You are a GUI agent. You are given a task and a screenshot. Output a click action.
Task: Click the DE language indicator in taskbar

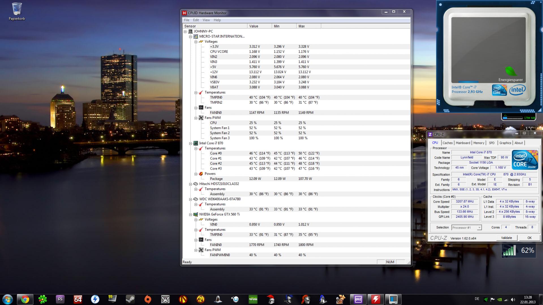click(x=477, y=299)
